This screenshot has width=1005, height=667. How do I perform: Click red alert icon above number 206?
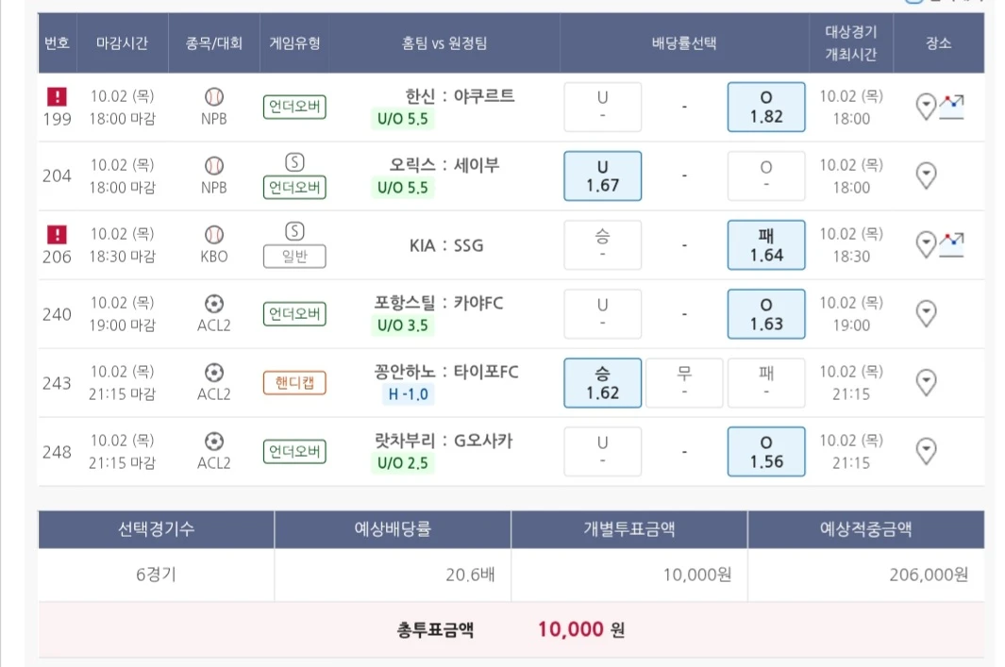(x=58, y=234)
